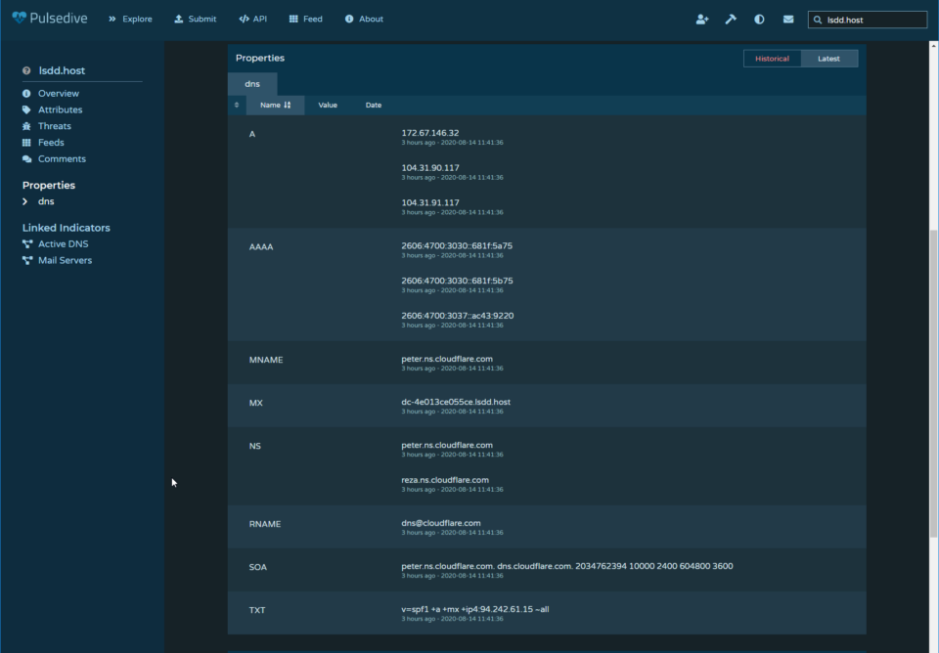This screenshot has height=653, width=939.
Task: Click the hammer tools icon
Action: (x=731, y=19)
